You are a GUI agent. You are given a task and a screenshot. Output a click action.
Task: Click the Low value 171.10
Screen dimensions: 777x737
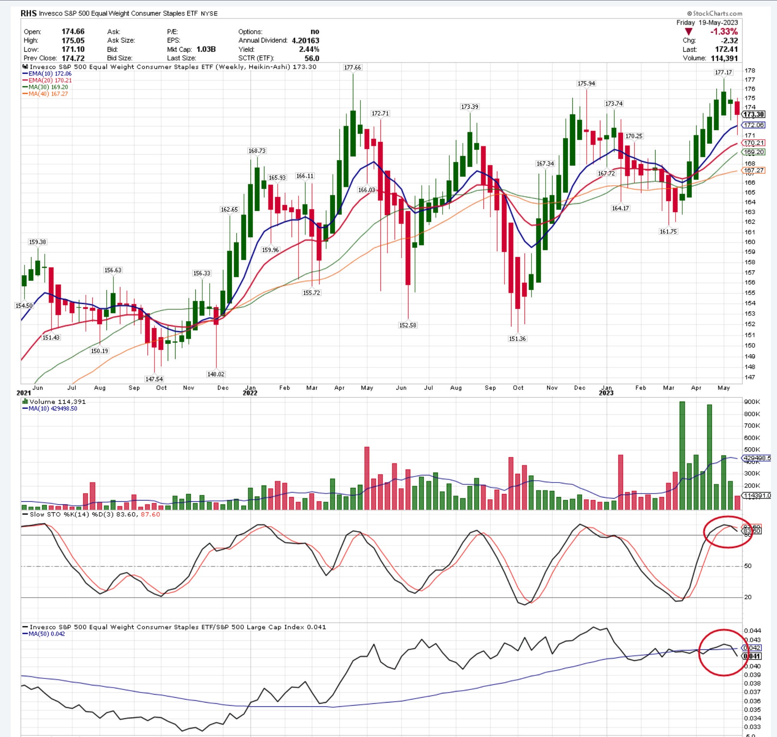[73, 49]
